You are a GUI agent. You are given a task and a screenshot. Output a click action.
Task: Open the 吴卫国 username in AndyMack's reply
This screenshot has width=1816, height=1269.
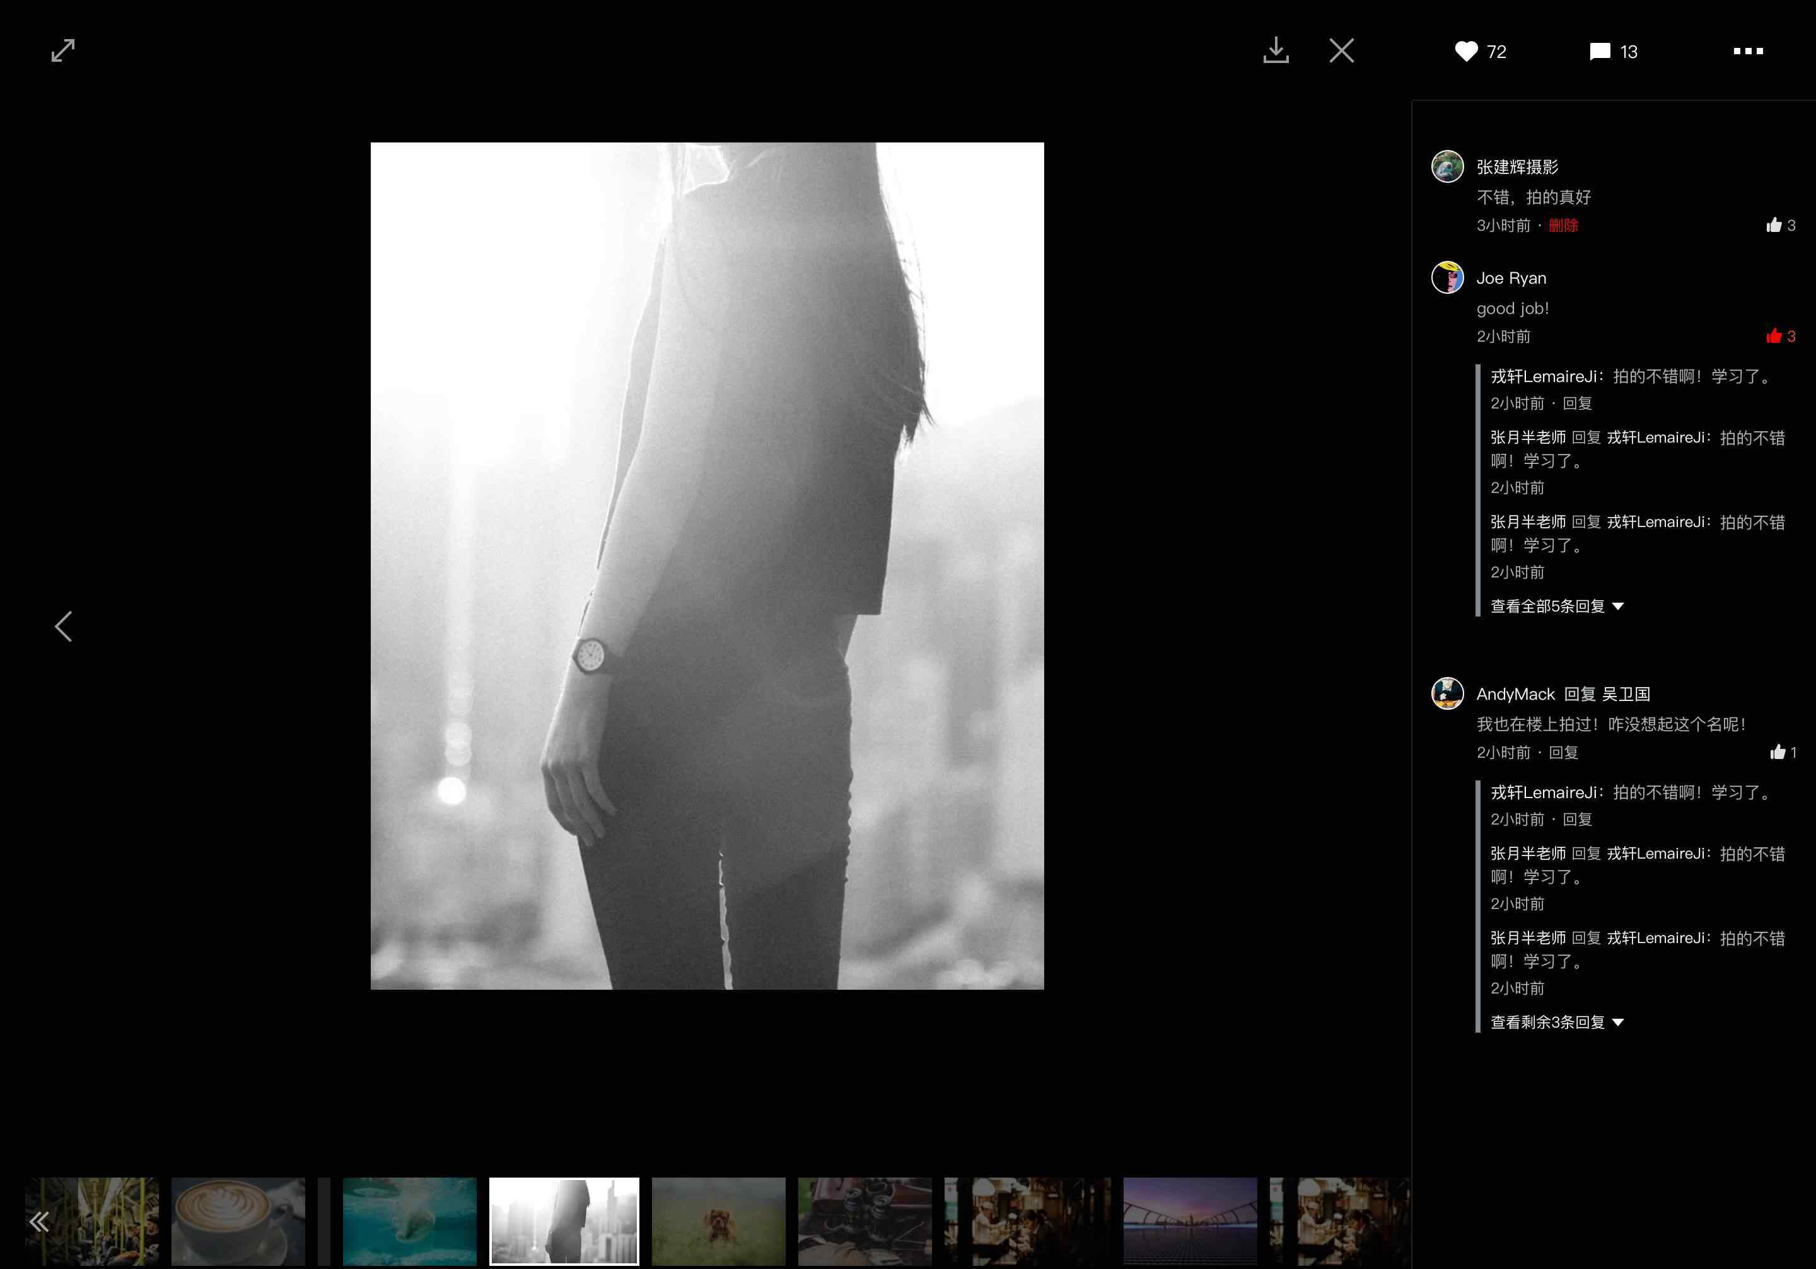pyautogui.click(x=1626, y=693)
